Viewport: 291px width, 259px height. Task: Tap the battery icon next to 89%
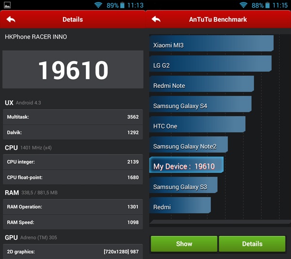(122, 5)
